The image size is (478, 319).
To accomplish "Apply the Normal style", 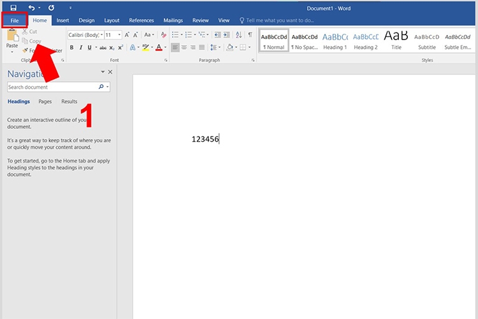I will coord(274,41).
